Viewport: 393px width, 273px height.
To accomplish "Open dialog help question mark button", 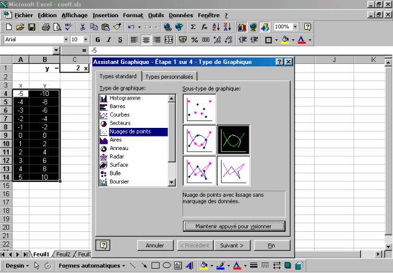I will click(280, 62).
